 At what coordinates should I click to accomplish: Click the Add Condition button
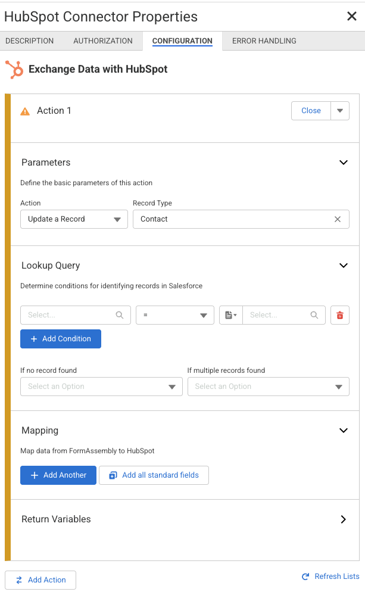pos(61,339)
